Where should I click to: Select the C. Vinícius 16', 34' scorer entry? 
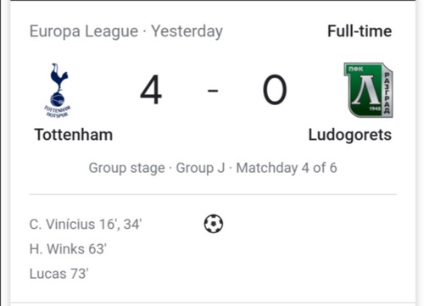click(86, 225)
